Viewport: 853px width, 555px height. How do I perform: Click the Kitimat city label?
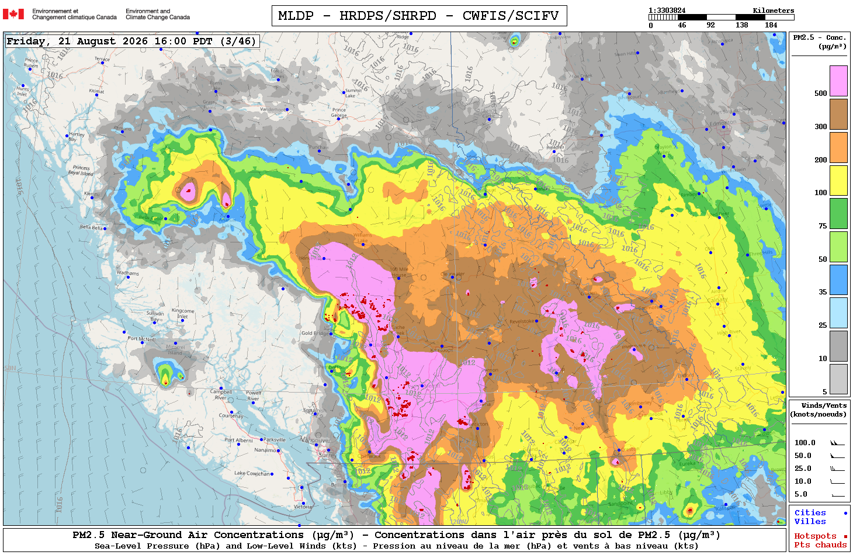pyautogui.click(x=96, y=92)
